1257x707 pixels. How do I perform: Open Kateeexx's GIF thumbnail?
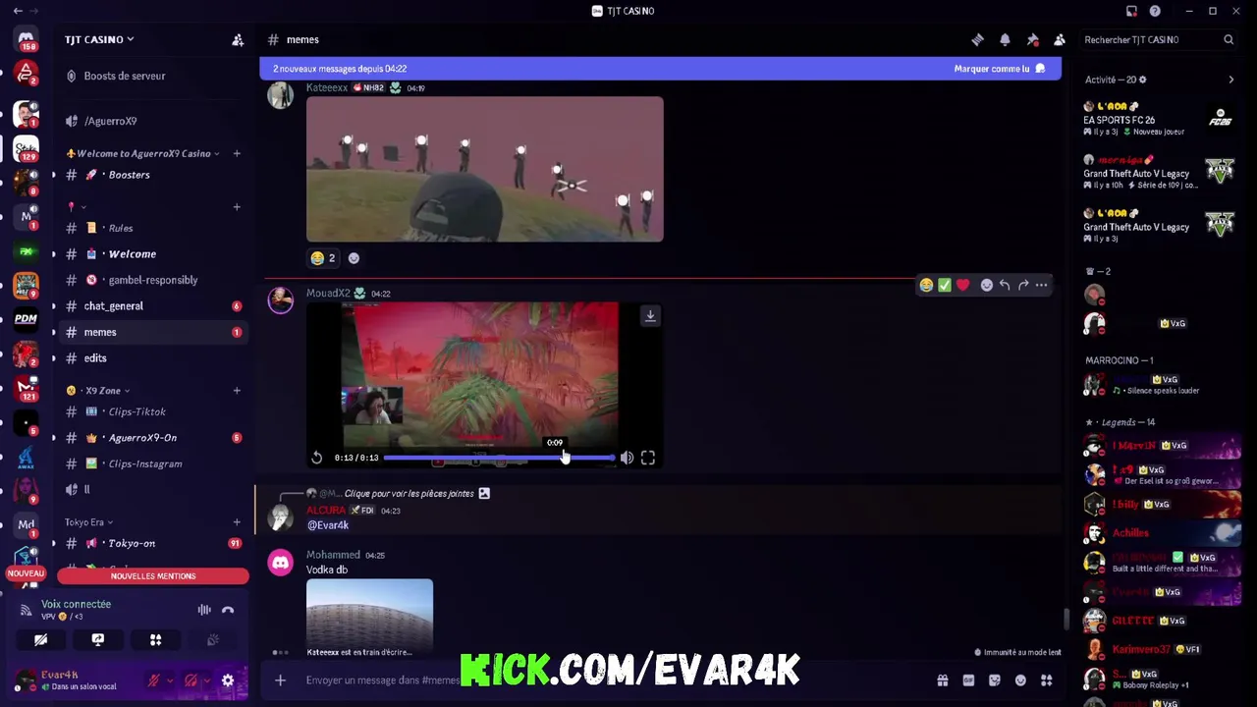point(485,169)
